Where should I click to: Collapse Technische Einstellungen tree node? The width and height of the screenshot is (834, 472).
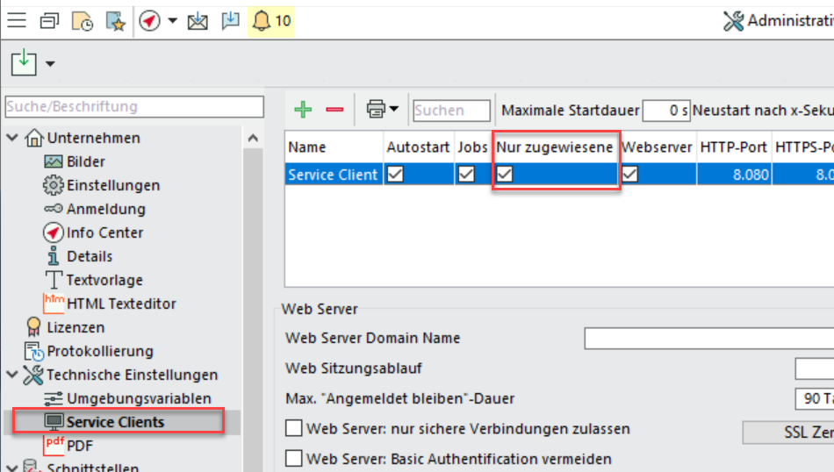pos(12,375)
